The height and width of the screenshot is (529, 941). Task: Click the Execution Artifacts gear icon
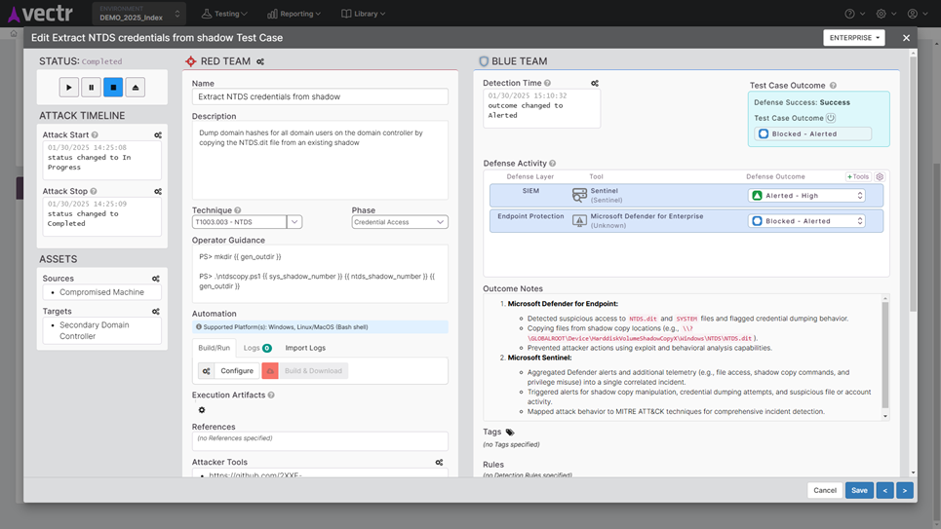[202, 410]
